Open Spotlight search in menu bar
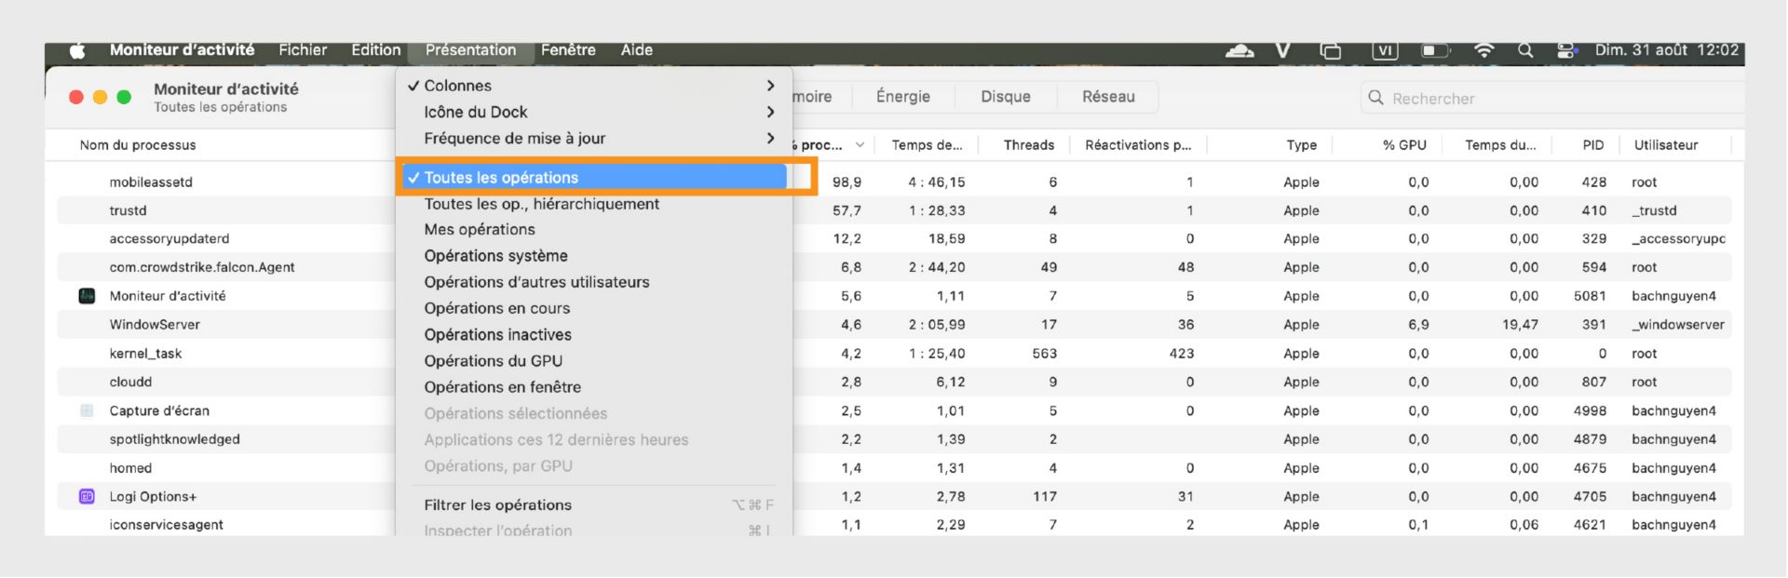 (x=1525, y=50)
